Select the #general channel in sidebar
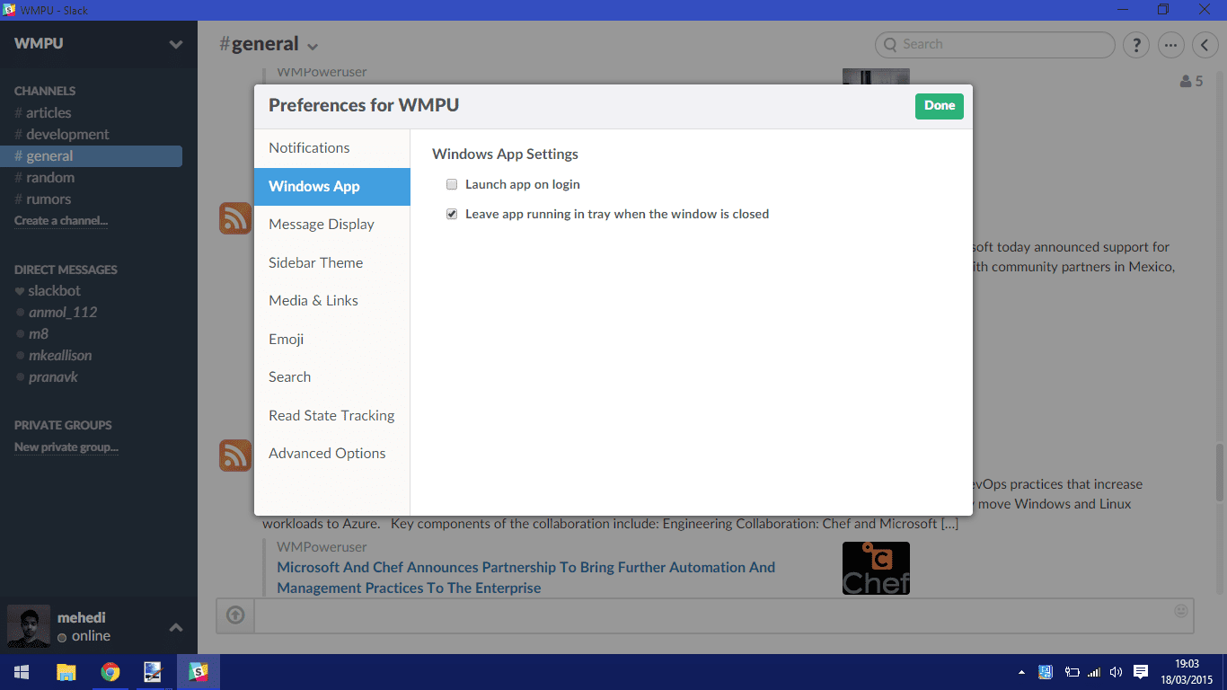 [92, 156]
